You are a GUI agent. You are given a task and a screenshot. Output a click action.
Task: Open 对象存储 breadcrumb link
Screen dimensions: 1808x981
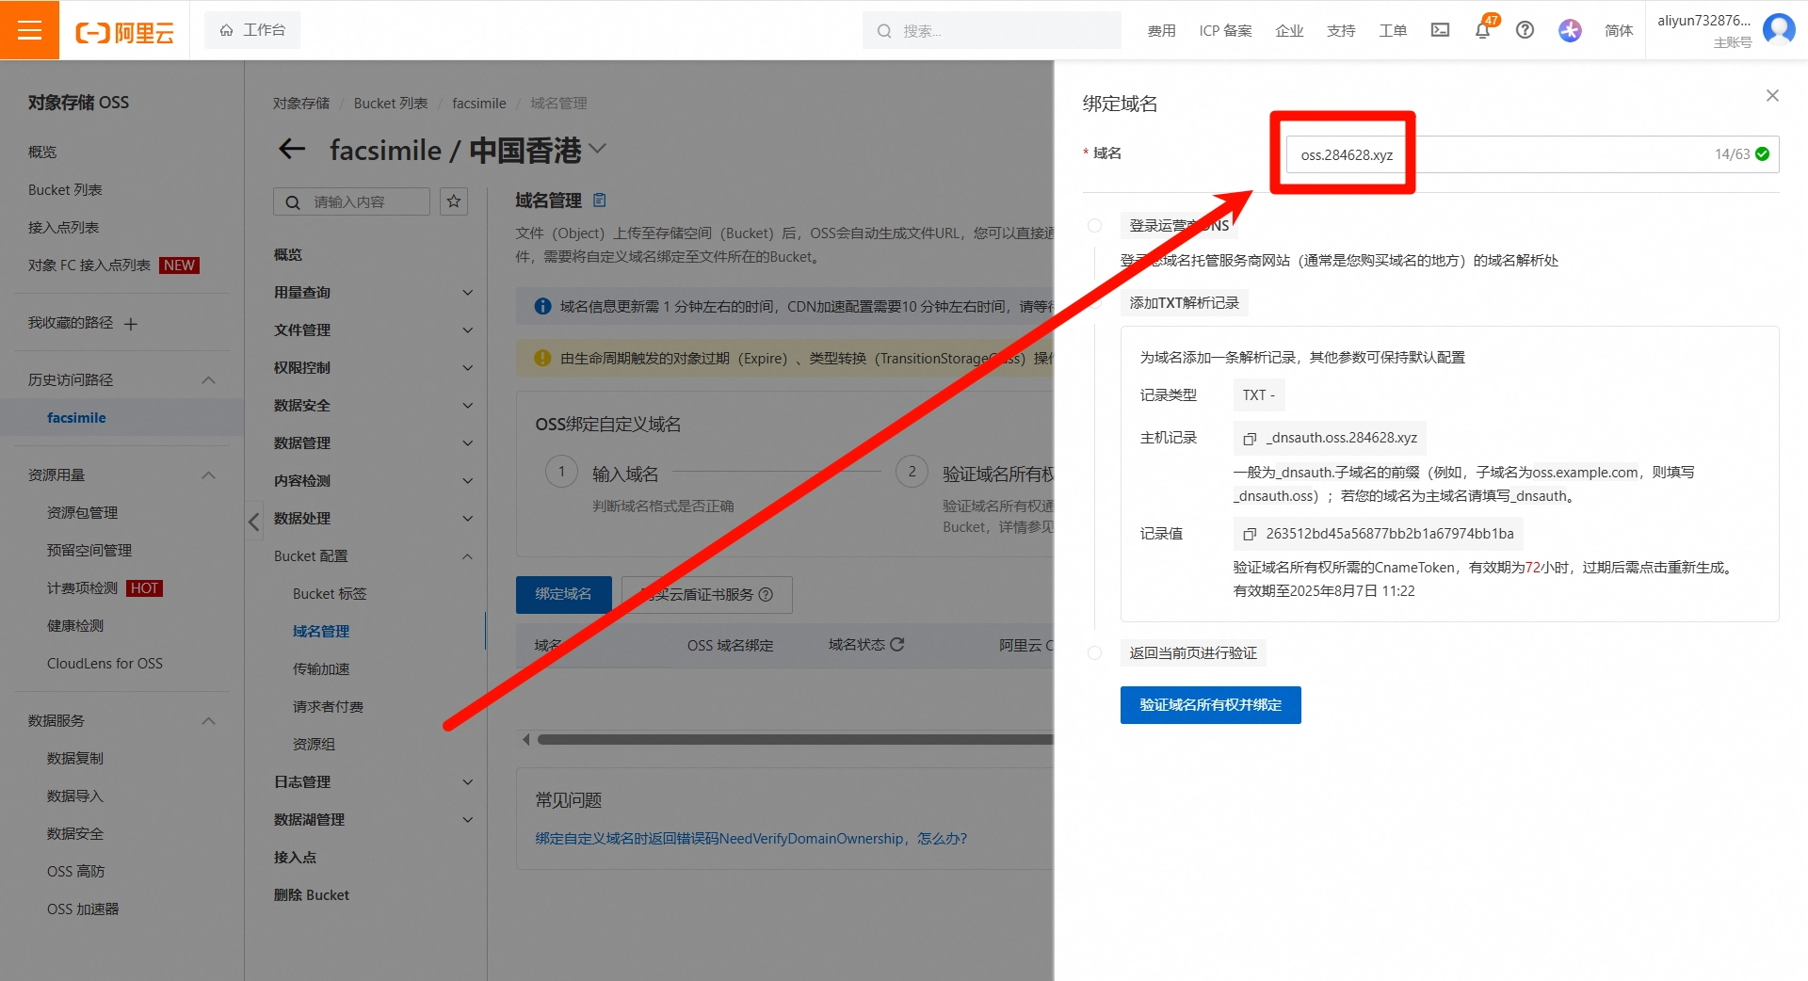point(301,103)
